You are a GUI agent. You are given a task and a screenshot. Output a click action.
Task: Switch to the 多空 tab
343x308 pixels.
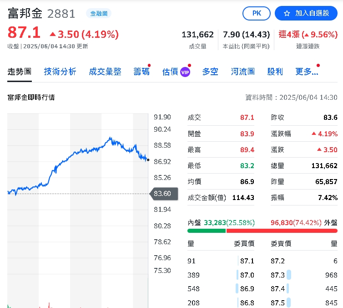click(x=210, y=72)
